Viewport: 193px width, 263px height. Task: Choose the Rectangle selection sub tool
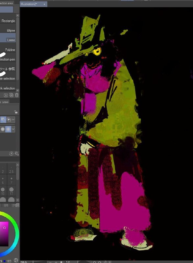[x=8, y=21]
